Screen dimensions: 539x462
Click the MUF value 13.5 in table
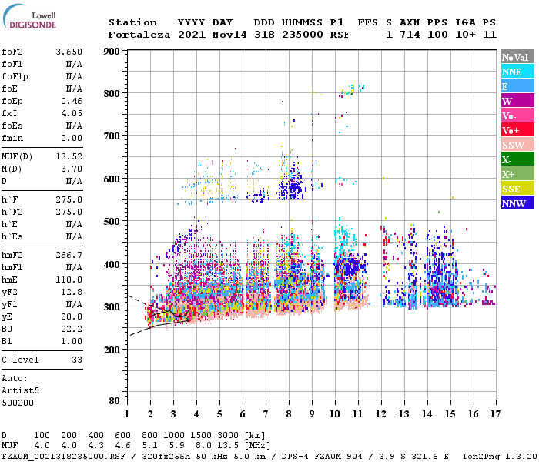pos(228,446)
